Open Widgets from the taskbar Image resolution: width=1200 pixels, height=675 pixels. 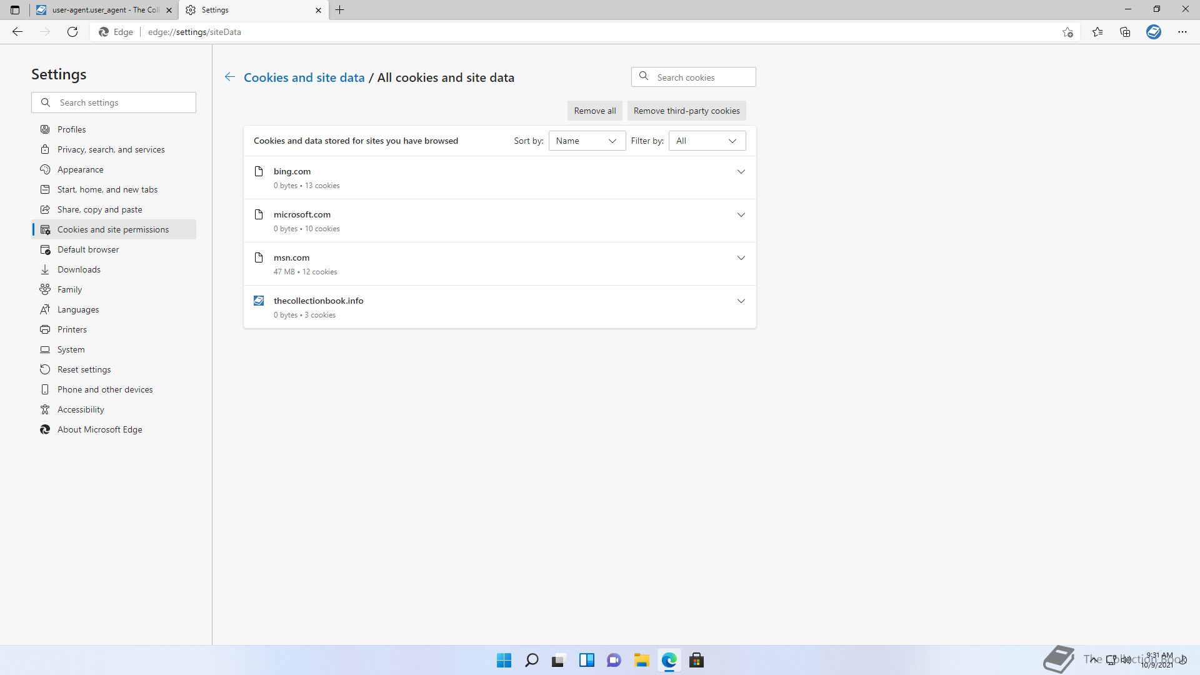point(586,660)
